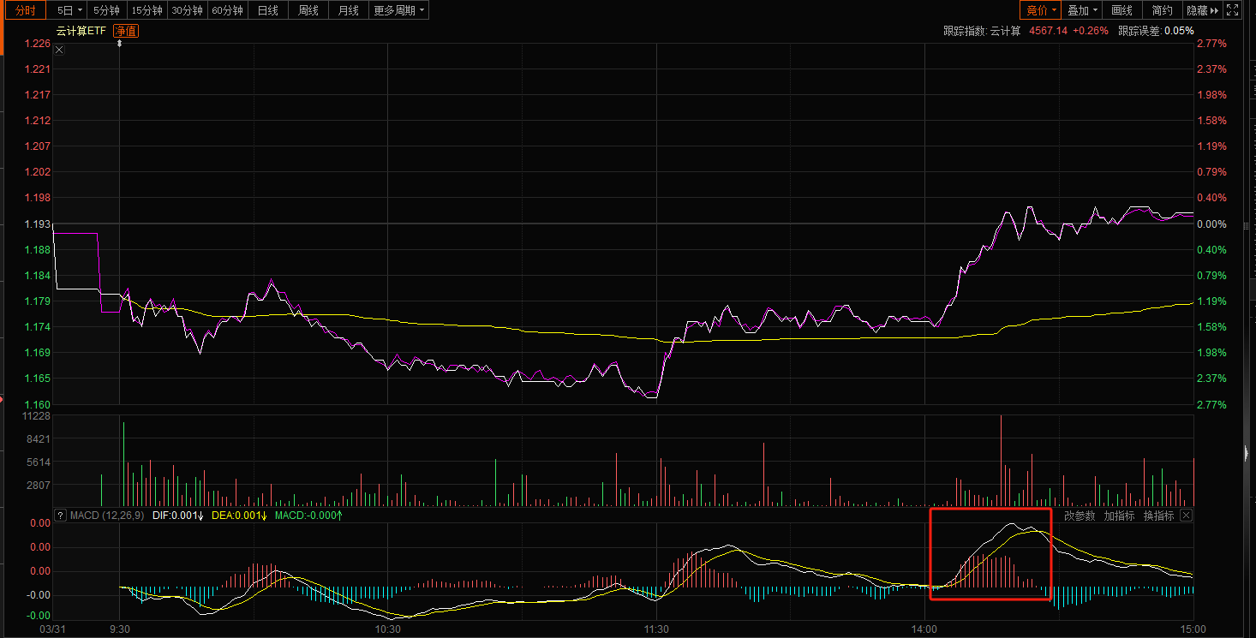Expand the 更多周期 dropdown
This screenshot has height=638, width=1256.
click(399, 10)
